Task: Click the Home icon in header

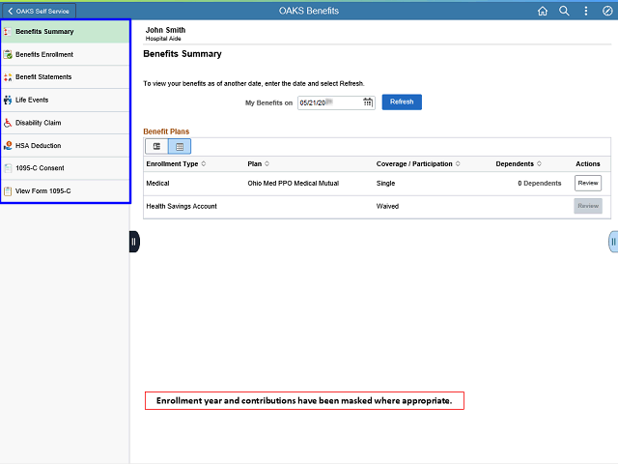Action: pyautogui.click(x=543, y=11)
